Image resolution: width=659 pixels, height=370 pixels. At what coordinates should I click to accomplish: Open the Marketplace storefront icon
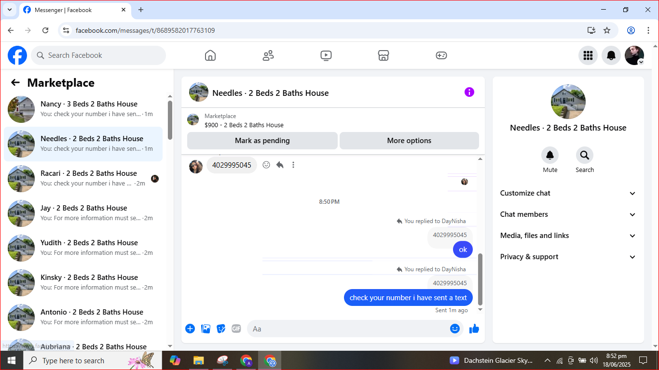[x=384, y=55]
